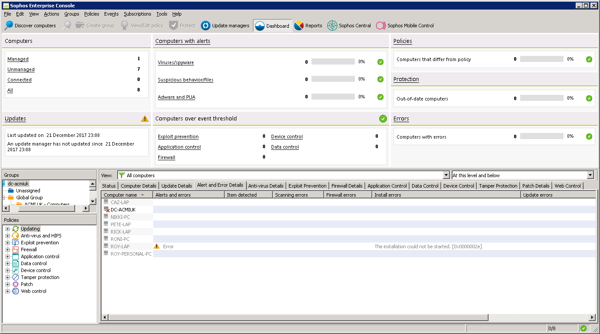Click the Suspicious behavior/files link
Screen dimensions: 600x334
(186, 80)
